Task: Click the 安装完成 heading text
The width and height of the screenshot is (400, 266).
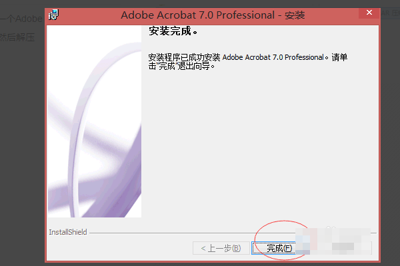Action: [x=173, y=31]
